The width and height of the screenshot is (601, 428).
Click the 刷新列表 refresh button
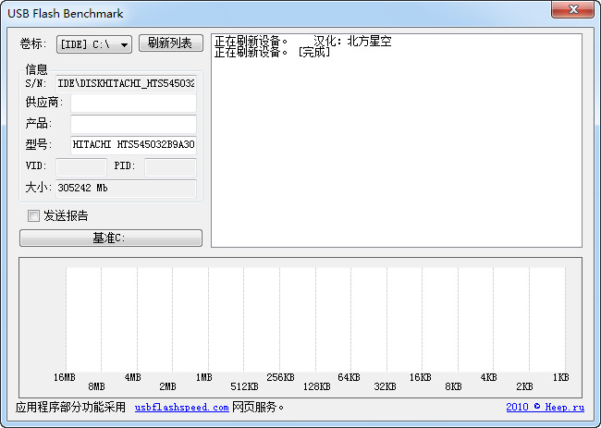pos(170,43)
